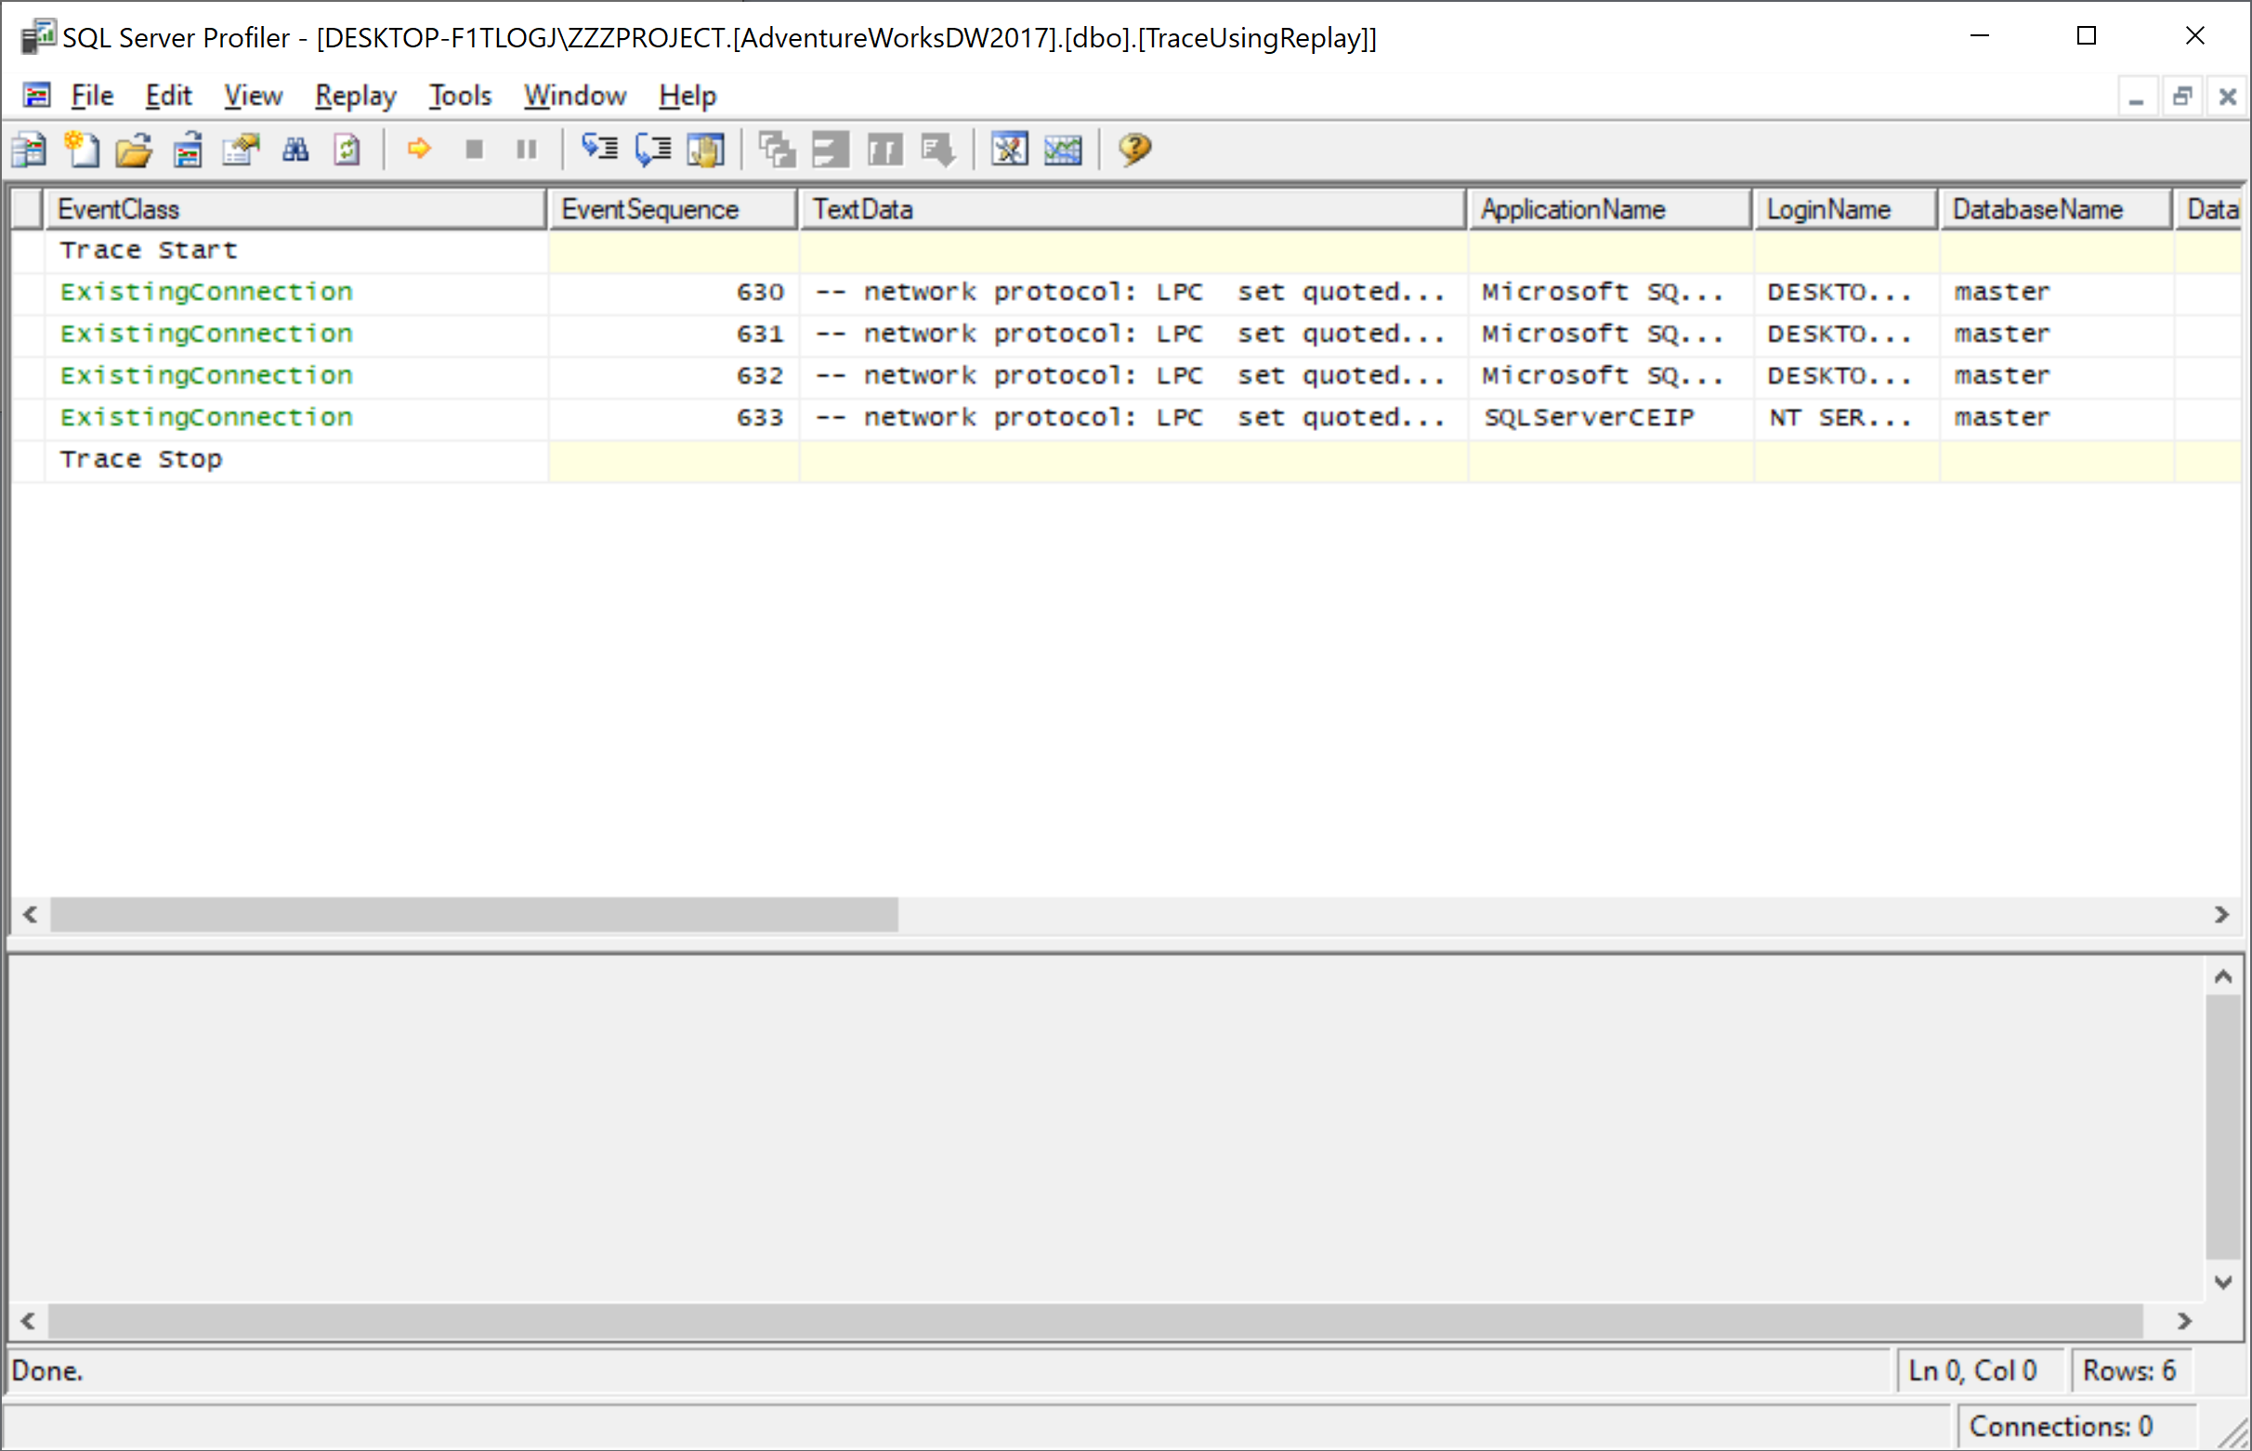The width and height of the screenshot is (2252, 1451).
Task: Click the Find binoculars icon
Action: point(295,150)
